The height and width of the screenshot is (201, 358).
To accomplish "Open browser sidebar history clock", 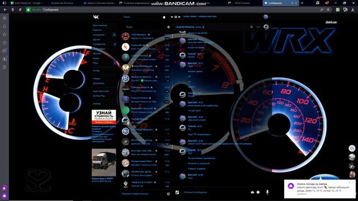I will [4, 42].
